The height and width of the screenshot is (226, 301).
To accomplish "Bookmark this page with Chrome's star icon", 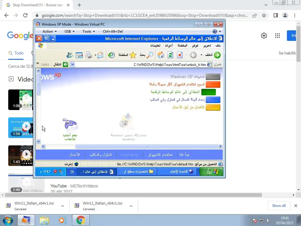I will pos(264,15).
